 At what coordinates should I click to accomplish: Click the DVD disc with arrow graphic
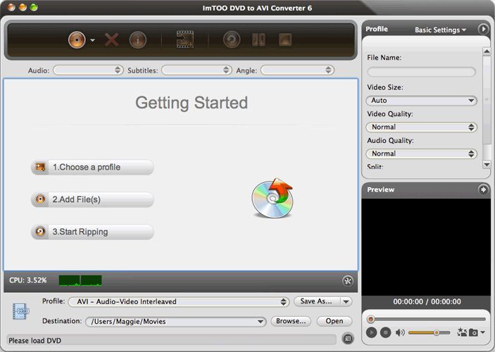[x=272, y=198]
